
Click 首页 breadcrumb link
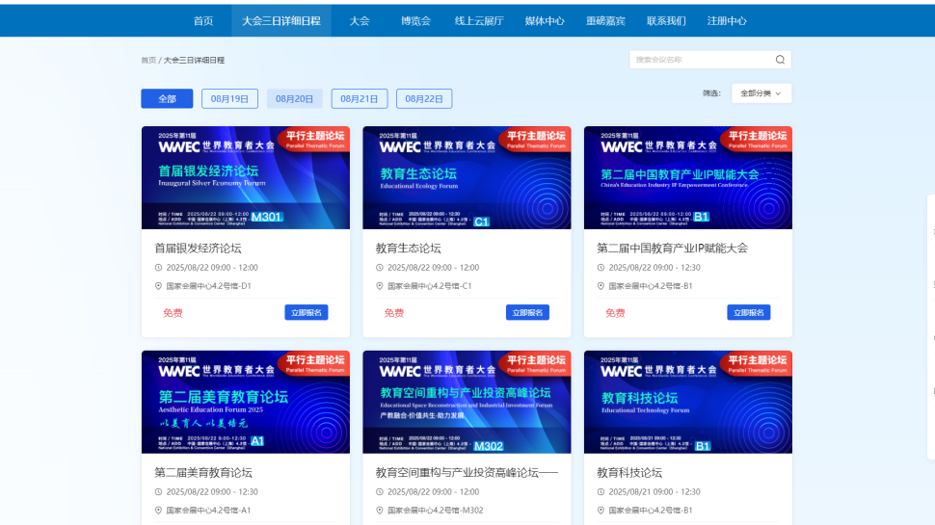[147, 60]
